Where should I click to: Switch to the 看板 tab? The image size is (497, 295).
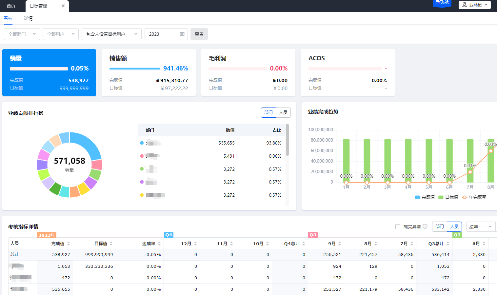pos(8,18)
